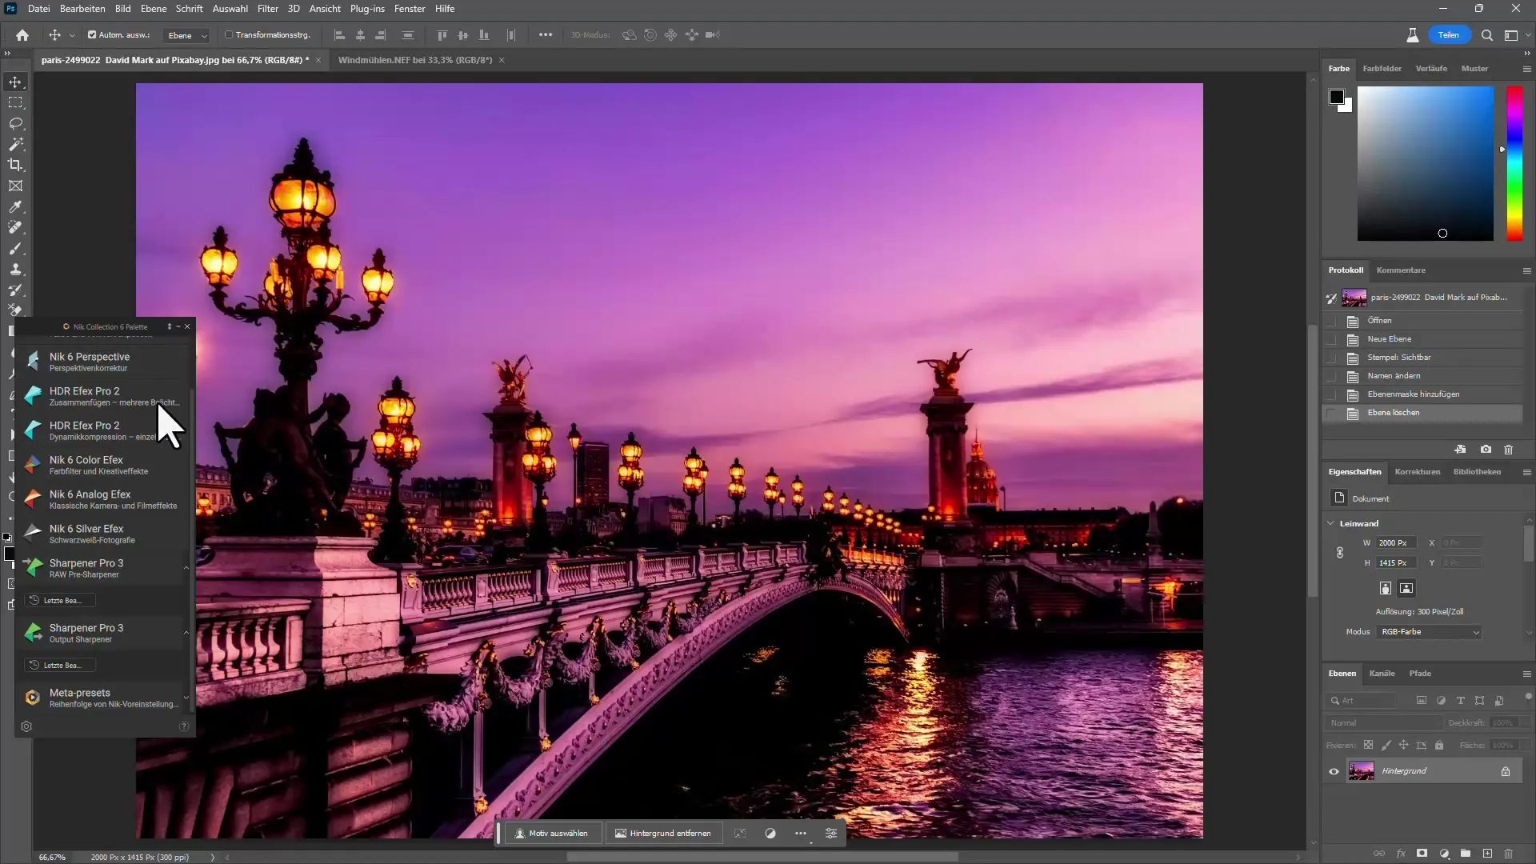Image resolution: width=1536 pixels, height=864 pixels.
Task: Click the Hintergrund layer thumbnail
Action: [1361, 771]
